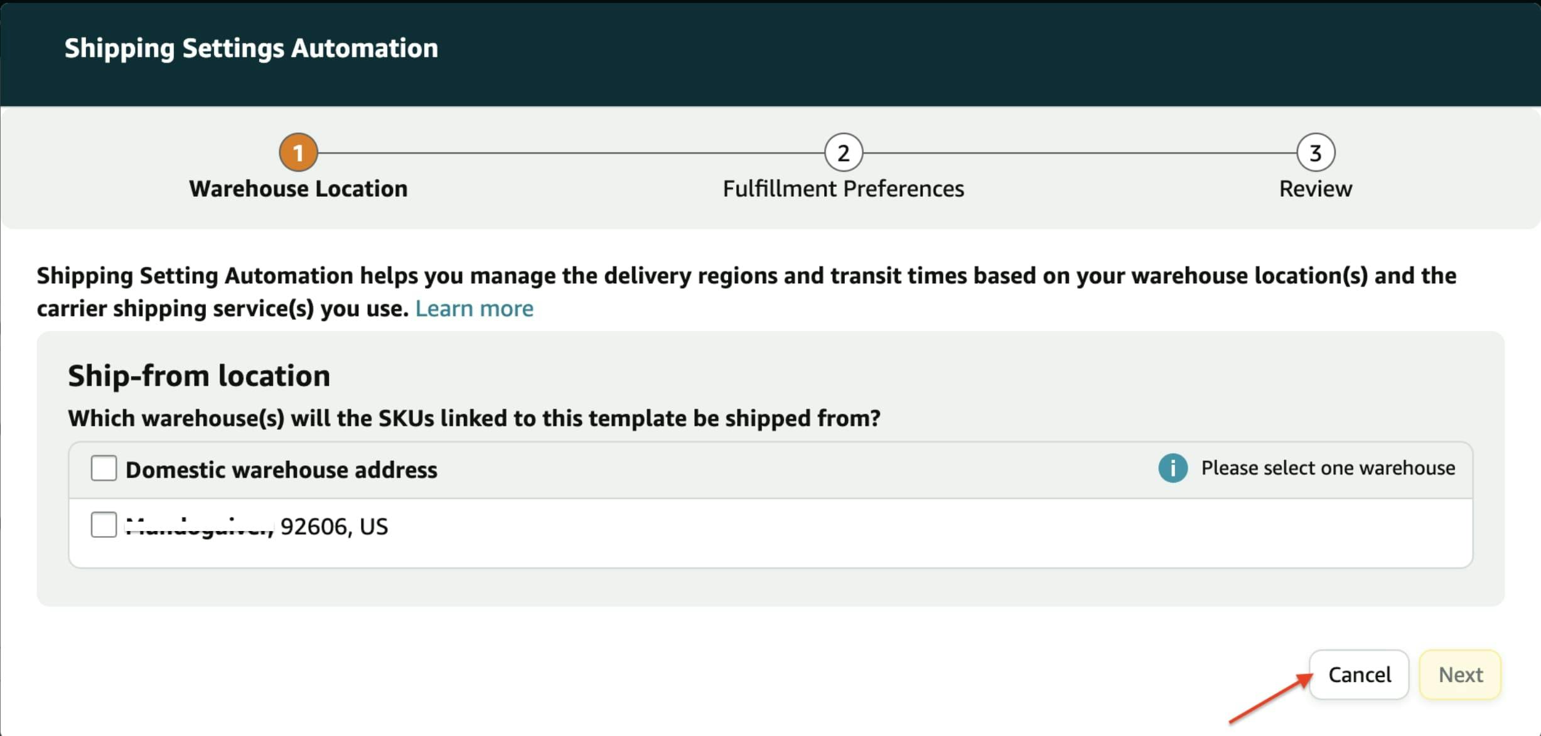Image resolution: width=1541 pixels, height=736 pixels.
Task: Click the Shipping Settings Automation header title
Action: (251, 48)
